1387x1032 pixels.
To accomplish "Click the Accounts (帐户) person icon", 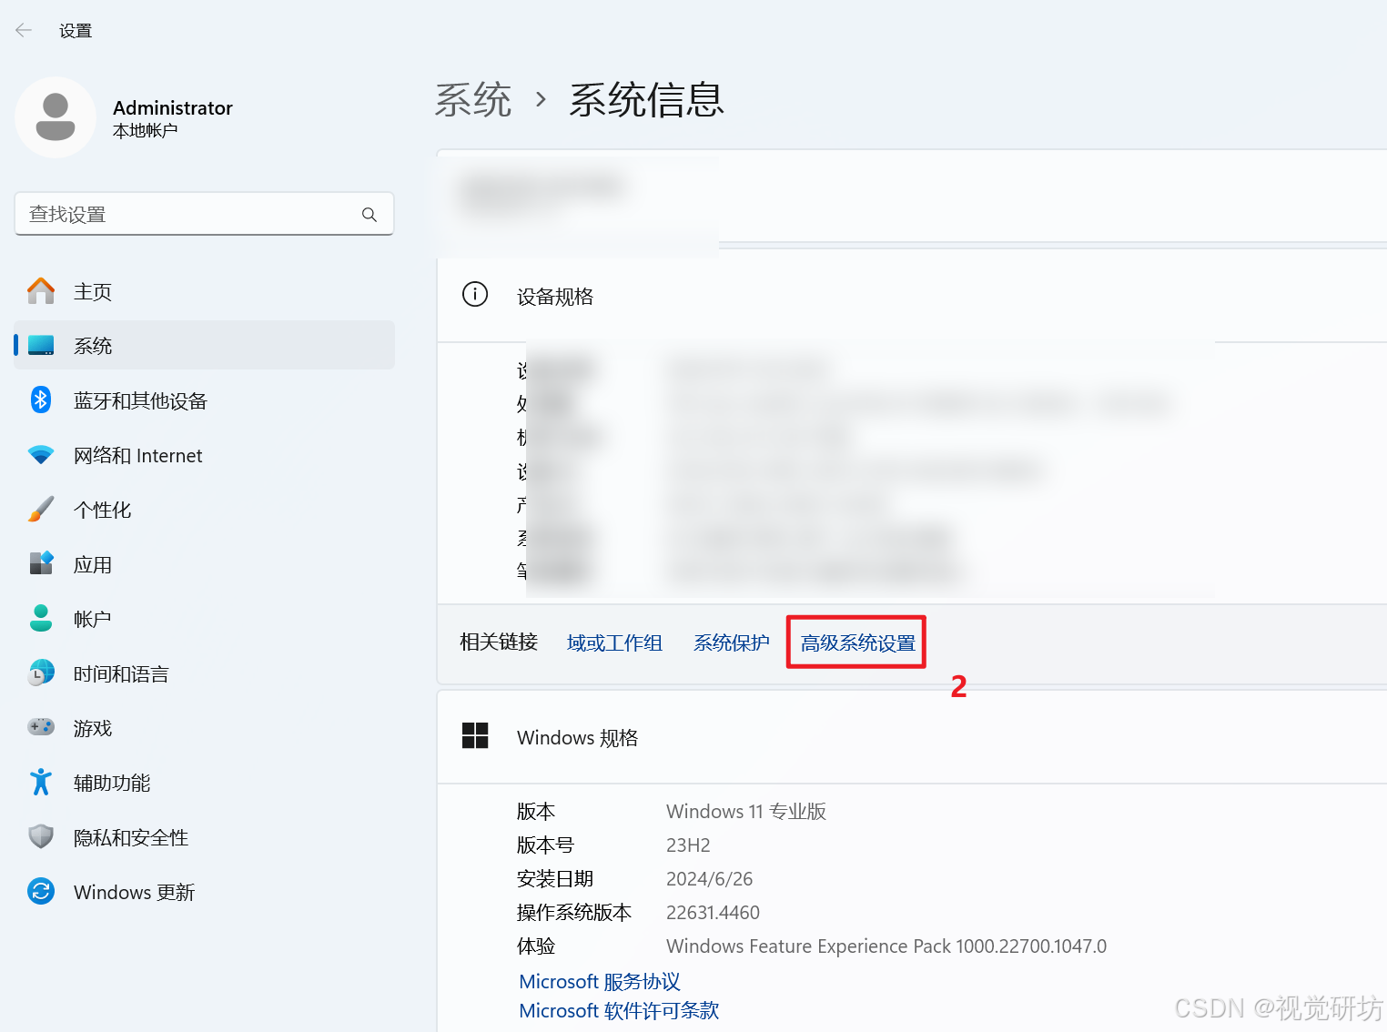I will click(41, 619).
